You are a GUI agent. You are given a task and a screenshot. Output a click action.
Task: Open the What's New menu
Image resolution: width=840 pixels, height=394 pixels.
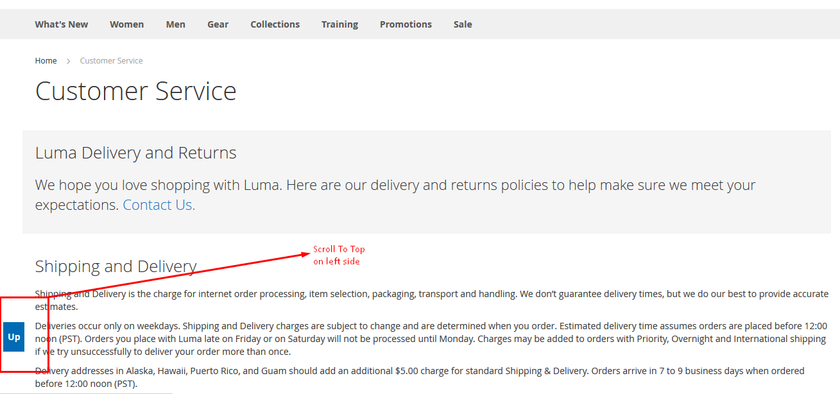[x=62, y=24]
